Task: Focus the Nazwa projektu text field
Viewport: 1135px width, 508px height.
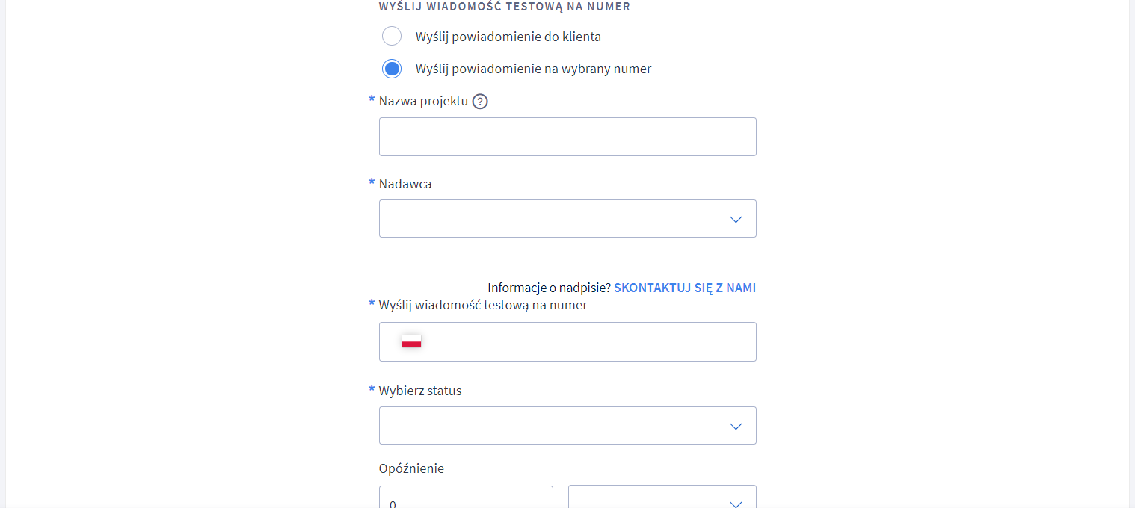Action: 567,137
